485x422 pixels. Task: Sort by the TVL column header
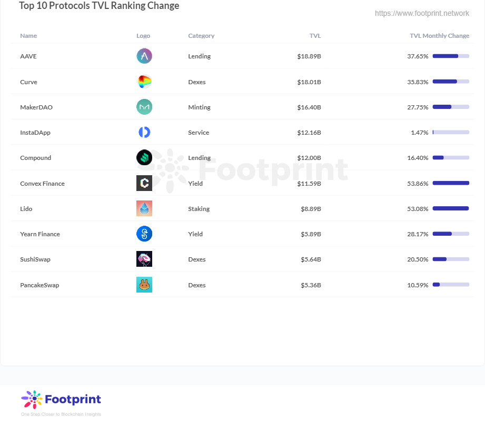pyautogui.click(x=315, y=36)
